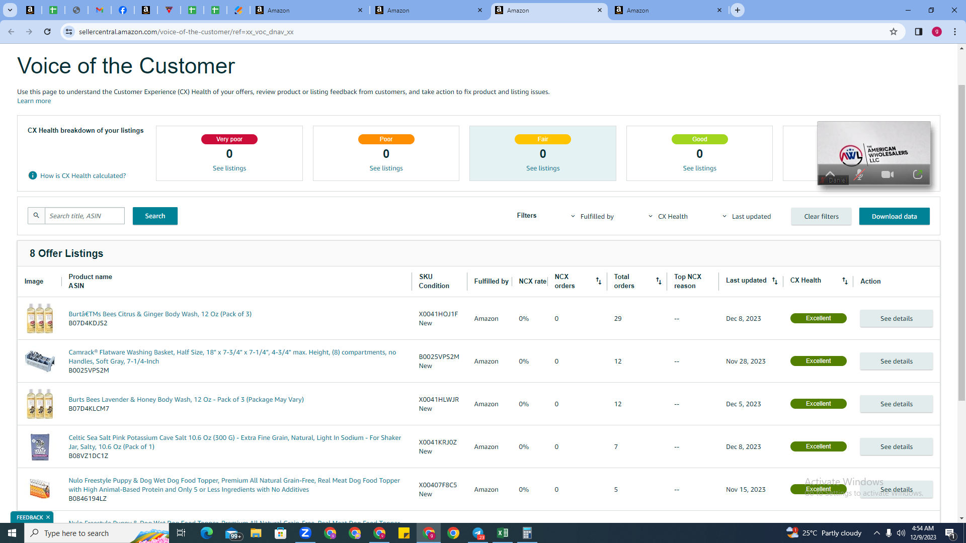Unmute the microphone in the video overlay
This screenshot has width=966, height=543.
859,174
